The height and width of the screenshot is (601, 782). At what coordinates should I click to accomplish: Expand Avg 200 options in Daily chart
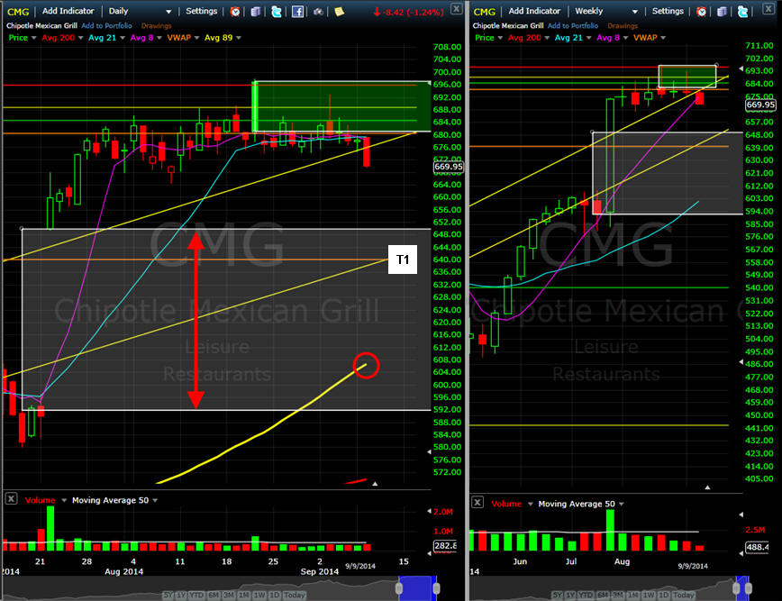tap(81, 38)
